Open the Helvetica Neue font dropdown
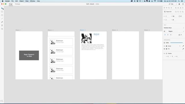This screenshot has width=185, height=104. [174, 28]
